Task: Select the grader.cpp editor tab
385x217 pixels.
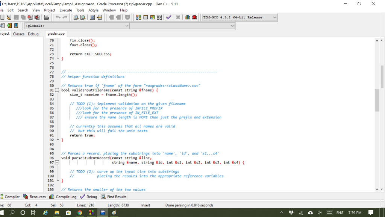Action: (x=56, y=34)
